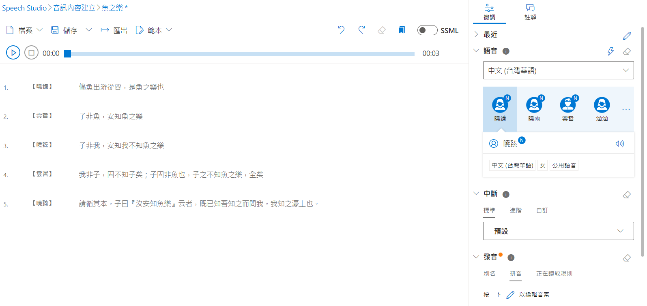
Task: Click the Speech Studio breadcrumb link
Action: pyautogui.click(x=24, y=8)
